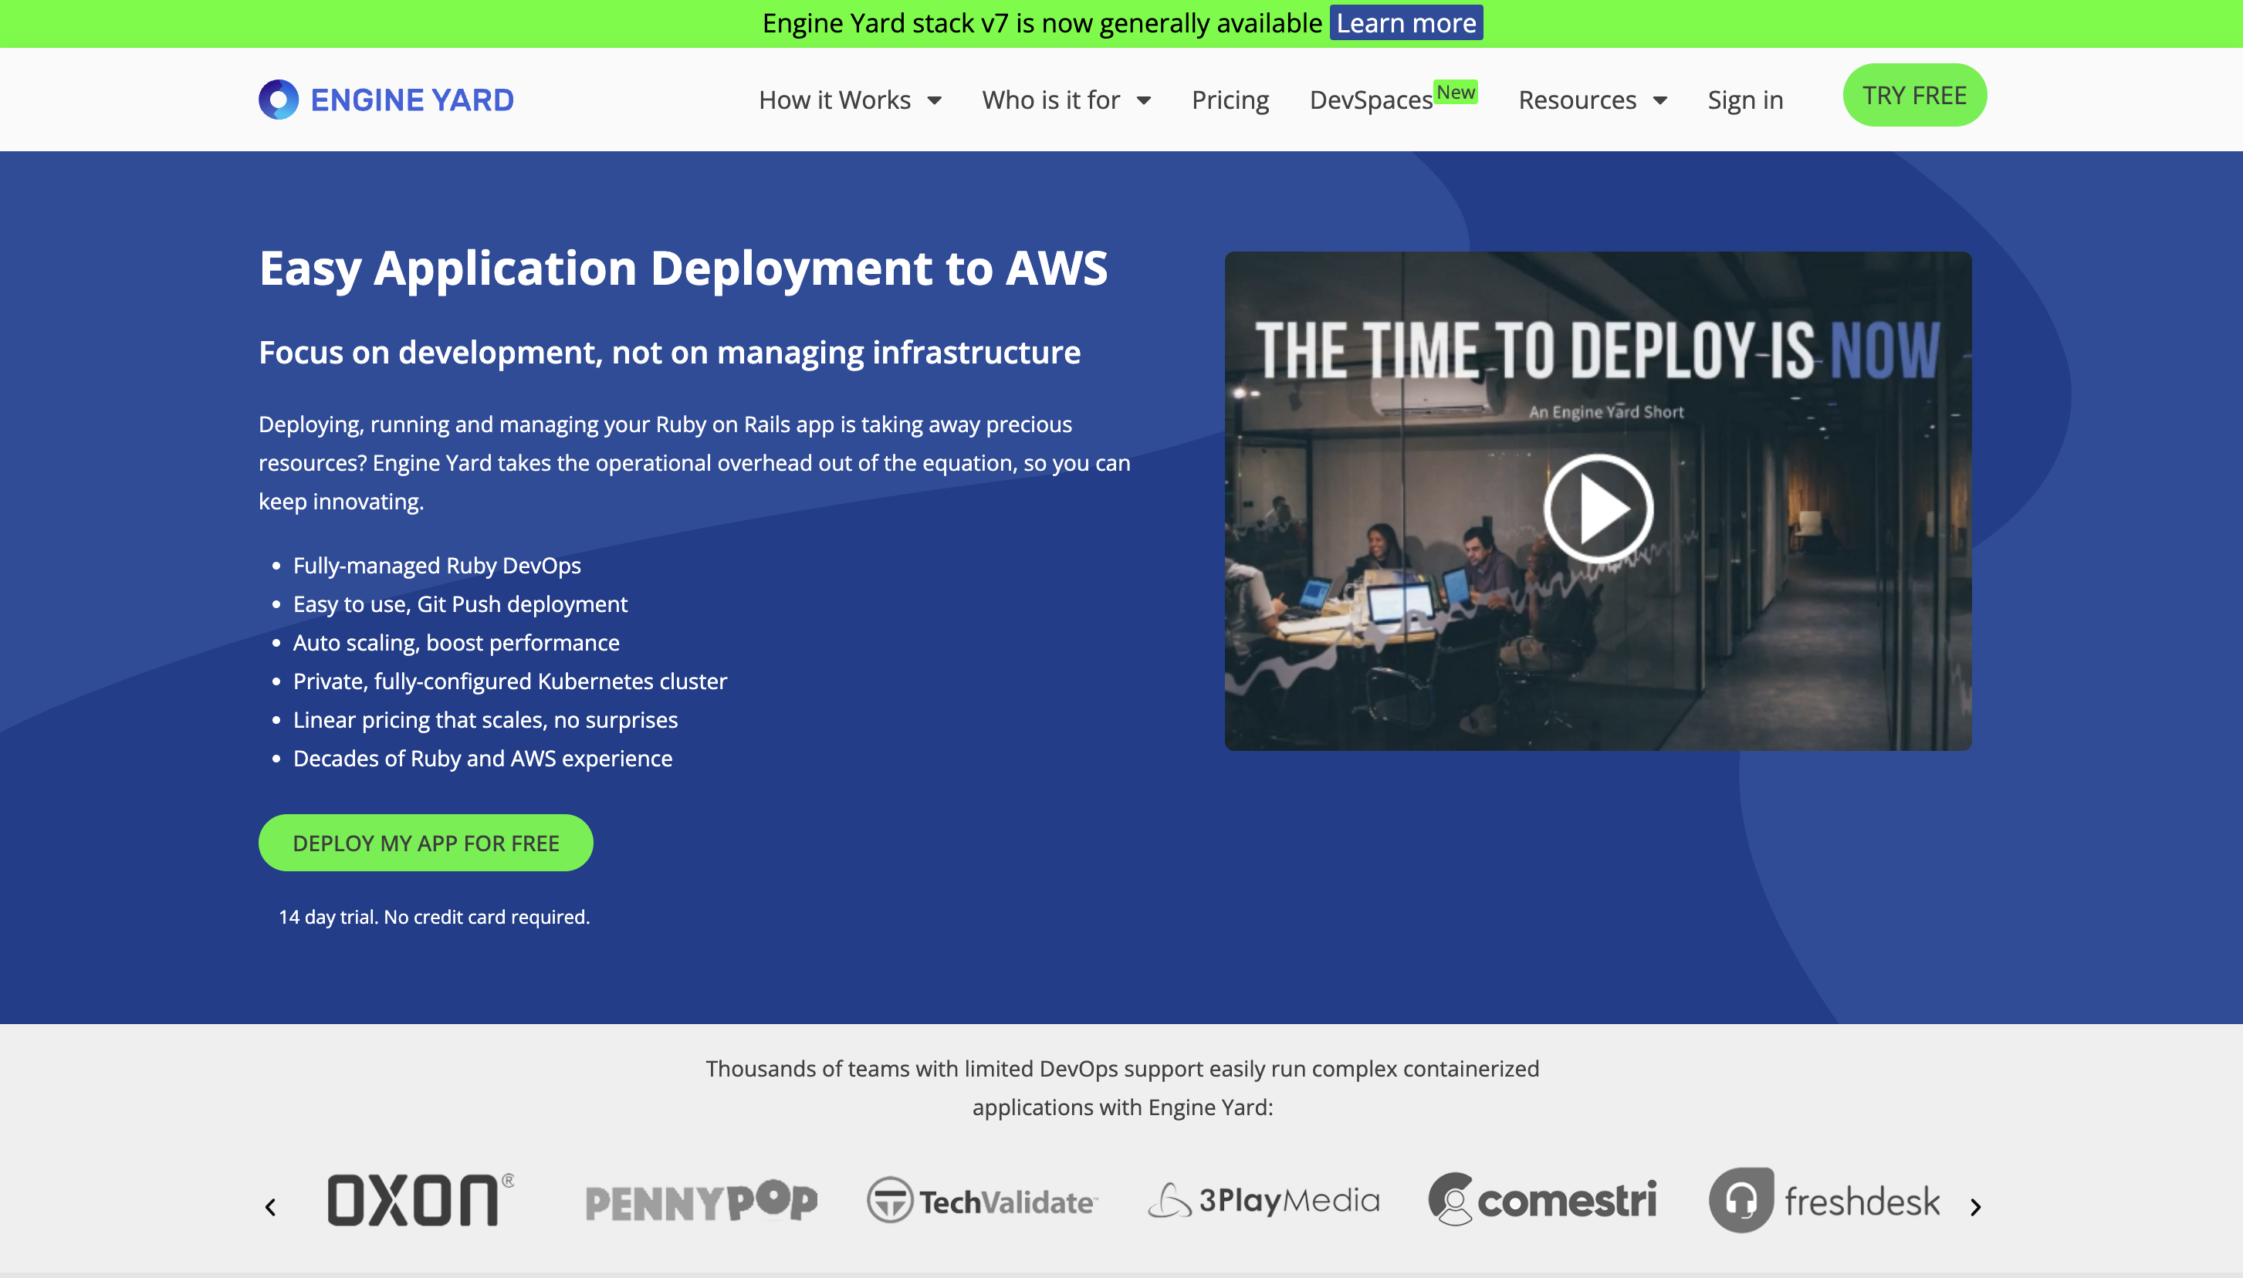Click 'Linear pricing that scales, no surprises'
This screenshot has height=1278, width=2243.
(x=485, y=720)
